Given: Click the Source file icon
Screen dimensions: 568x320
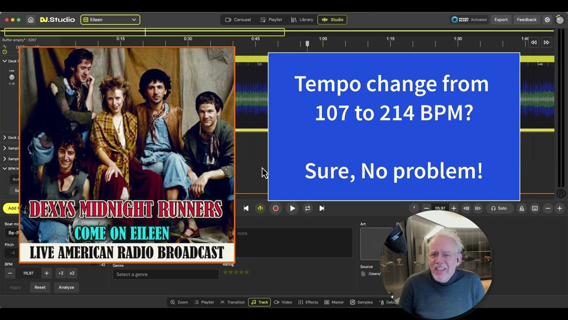Looking at the screenshot, I should tap(363, 274).
